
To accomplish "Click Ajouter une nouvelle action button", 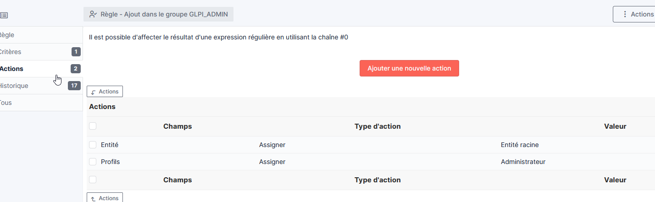I will tap(409, 68).
